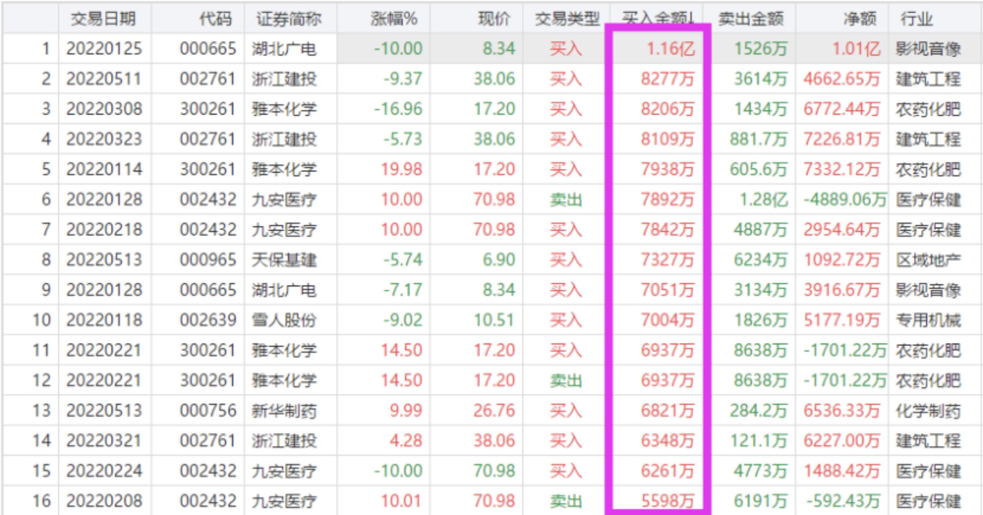Click net amount -592.43万
This screenshot has width=983, height=515.
click(843, 501)
